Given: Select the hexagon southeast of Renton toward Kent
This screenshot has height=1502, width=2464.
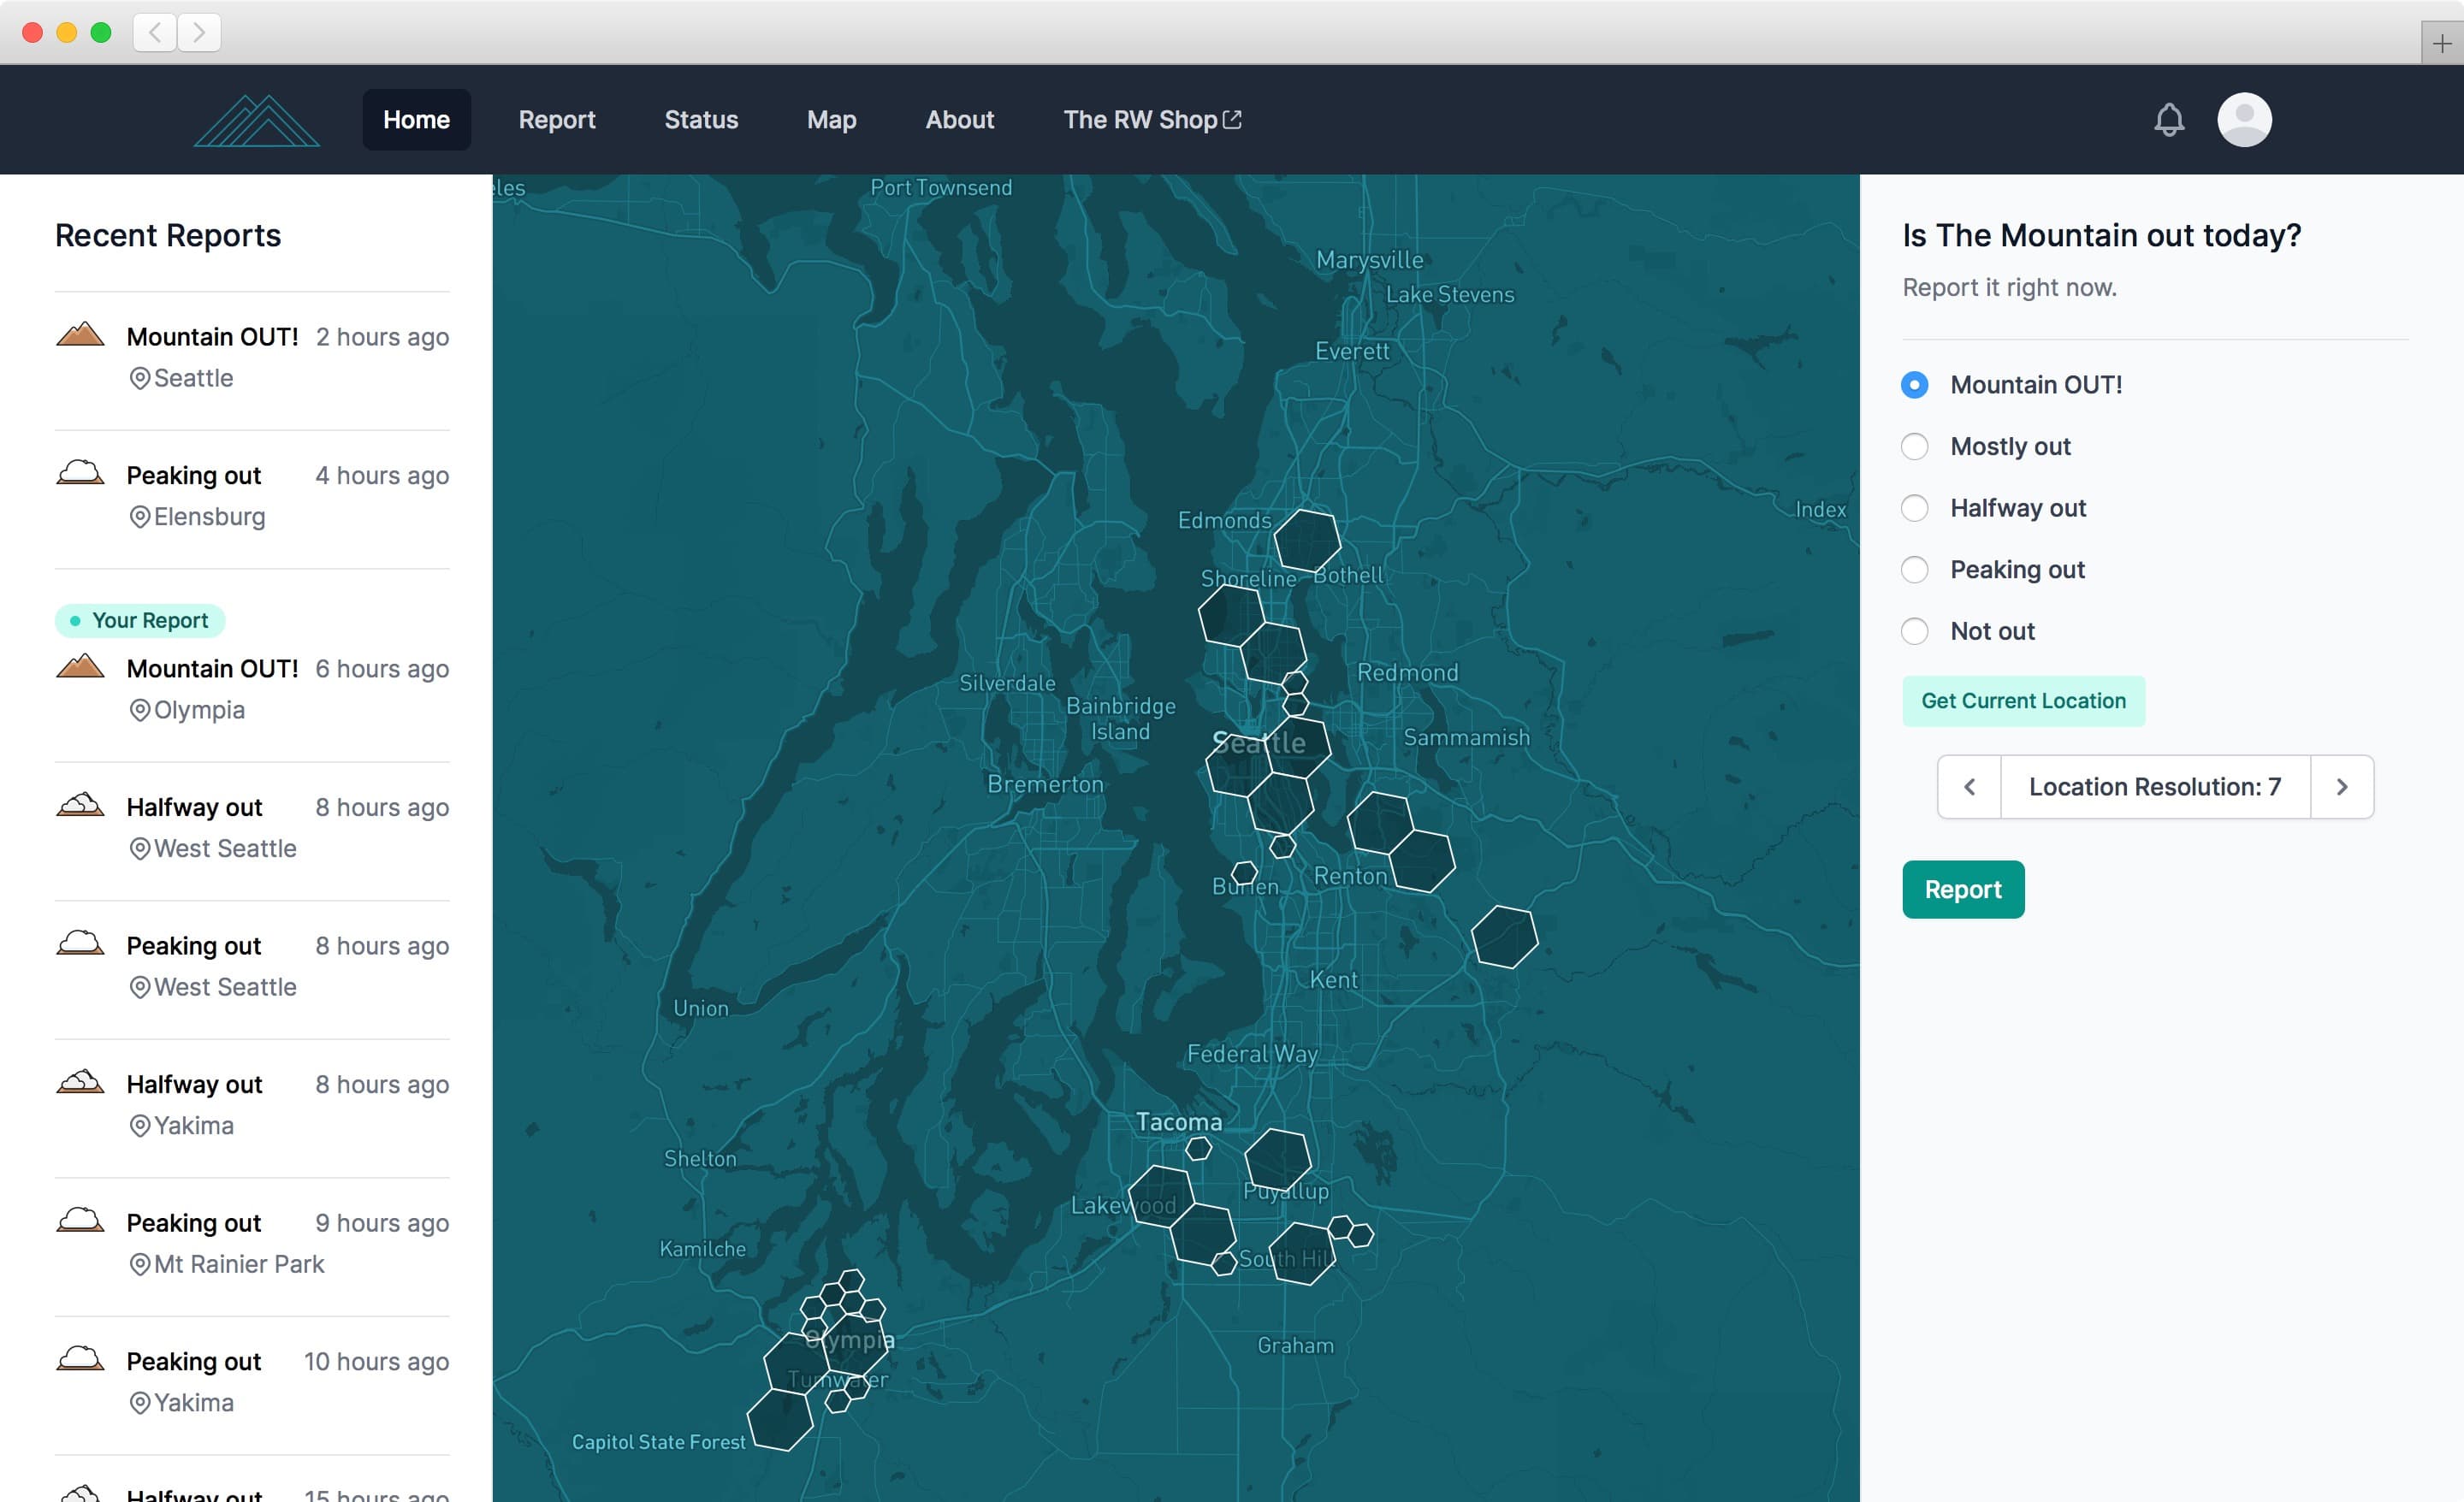Looking at the screenshot, I should point(1504,937).
